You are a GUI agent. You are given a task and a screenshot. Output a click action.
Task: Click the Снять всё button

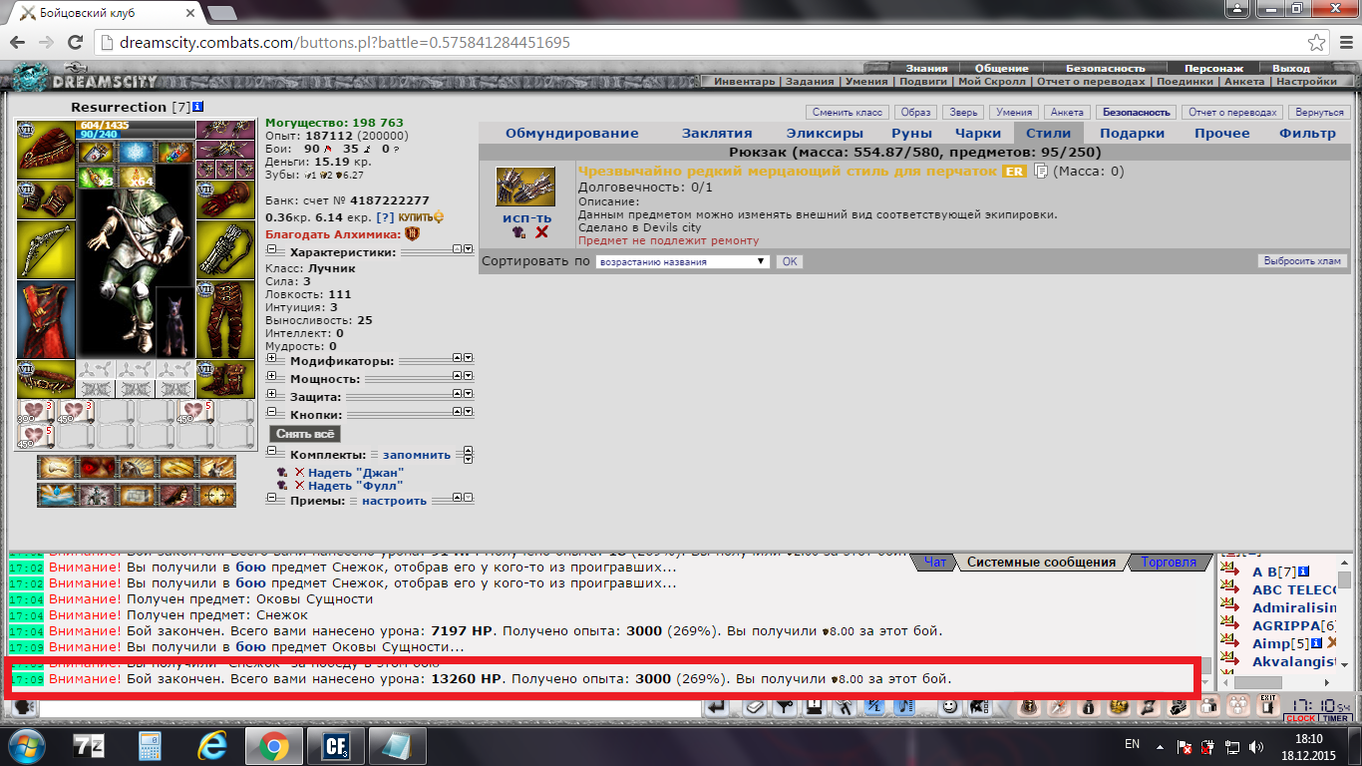point(305,434)
